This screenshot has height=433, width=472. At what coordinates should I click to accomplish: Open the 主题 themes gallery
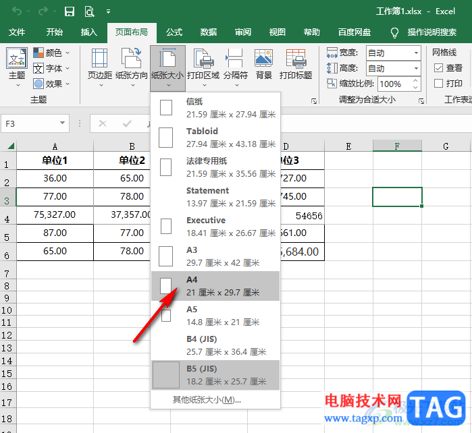click(x=17, y=67)
